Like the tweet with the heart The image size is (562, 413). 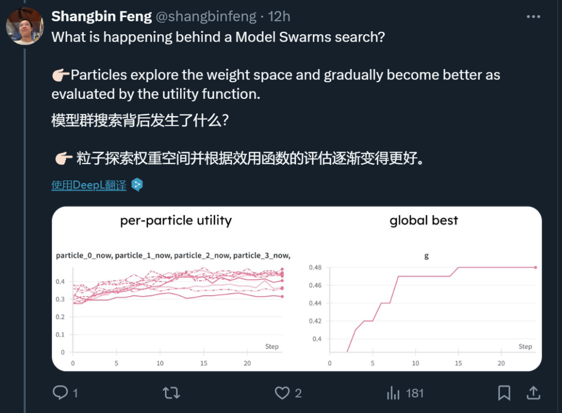pyautogui.click(x=282, y=393)
